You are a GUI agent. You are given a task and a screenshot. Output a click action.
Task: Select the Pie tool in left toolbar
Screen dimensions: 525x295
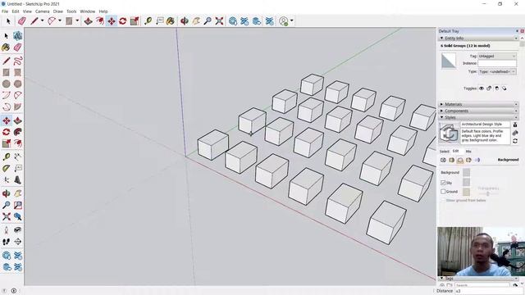[18, 107]
